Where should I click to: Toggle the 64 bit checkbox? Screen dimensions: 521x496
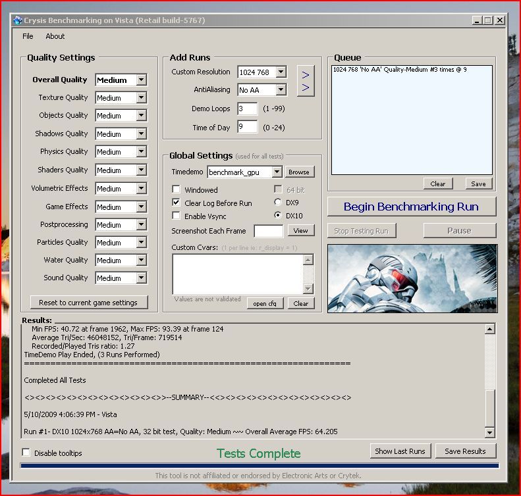(278, 189)
